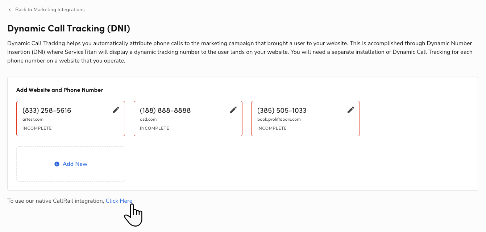Image resolution: width=486 pixels, height=232 pixels.
Task: Click the native CallRail integration sentence text
Action: (55, 201)
